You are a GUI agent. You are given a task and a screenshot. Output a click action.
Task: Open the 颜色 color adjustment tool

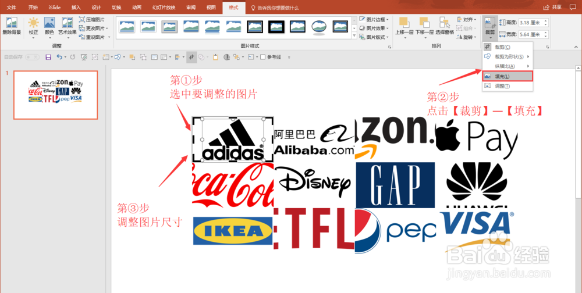click(49, 27)
